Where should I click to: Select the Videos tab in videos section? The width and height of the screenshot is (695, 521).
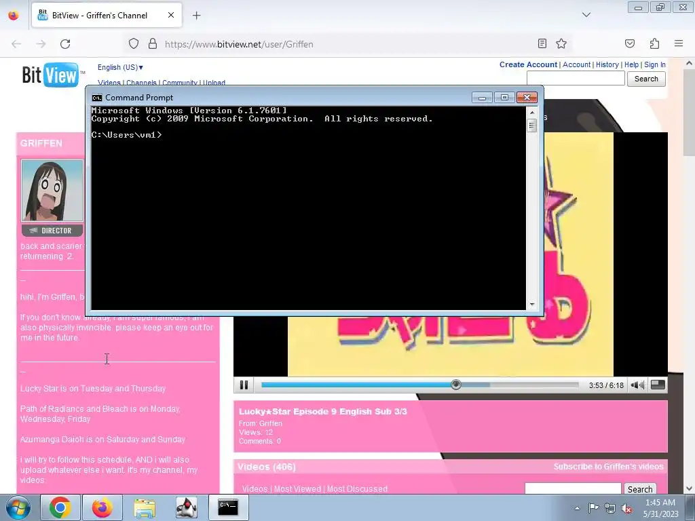pos(255,488)
